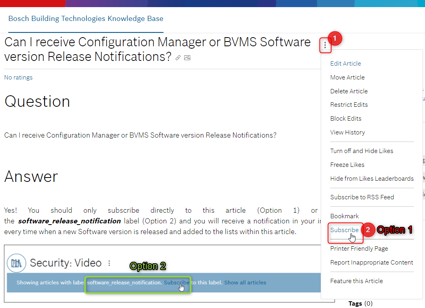Click Restrict Edits option
Viewport: 425px width, 308px height.
[349, 104]
